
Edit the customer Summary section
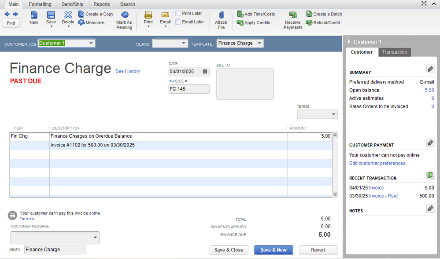pyautogui.click(x=430, y=69)
